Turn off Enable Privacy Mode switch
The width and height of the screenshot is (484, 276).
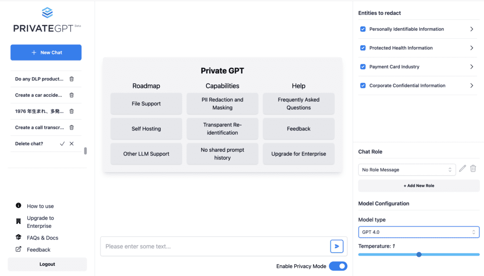tap(338, 266)
